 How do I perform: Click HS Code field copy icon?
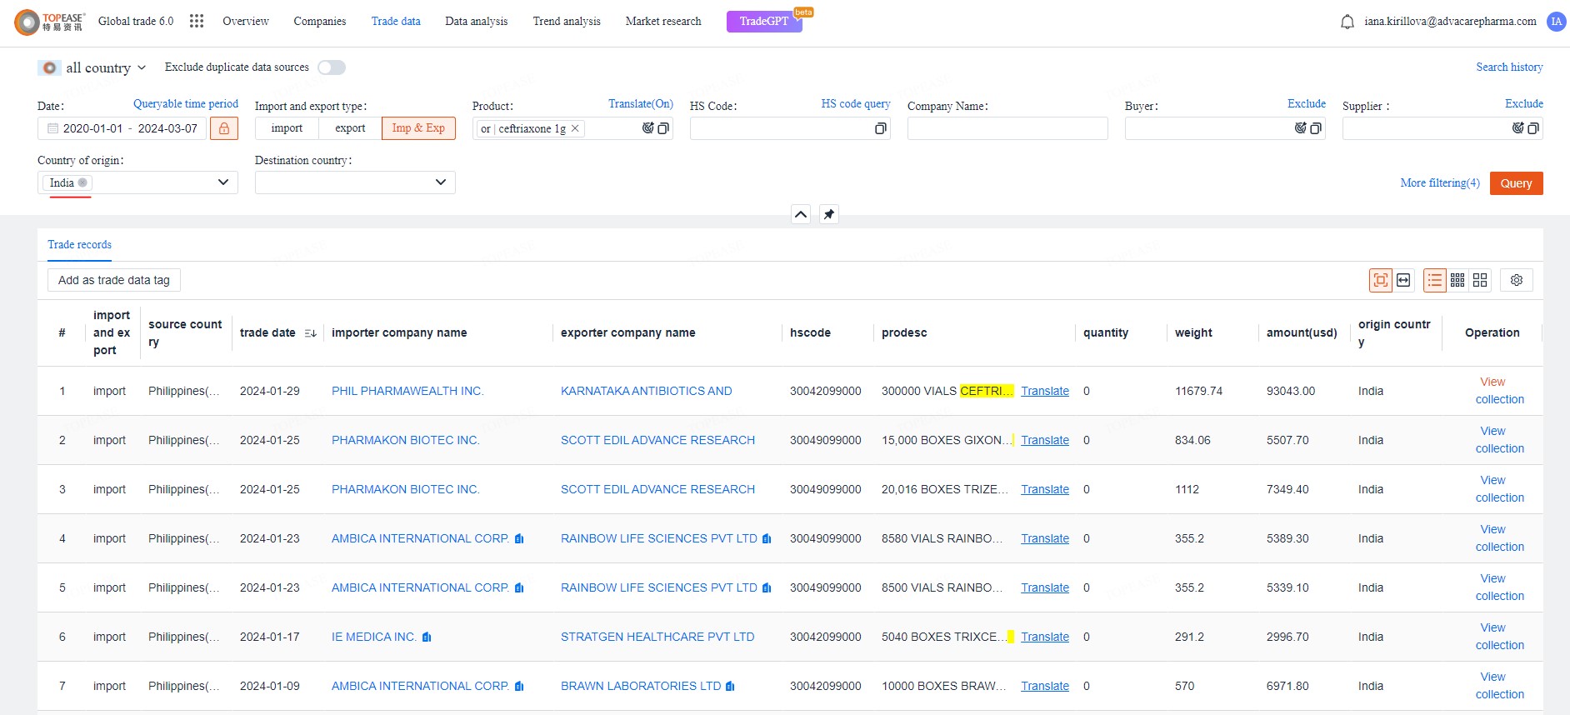coord(880,128)
